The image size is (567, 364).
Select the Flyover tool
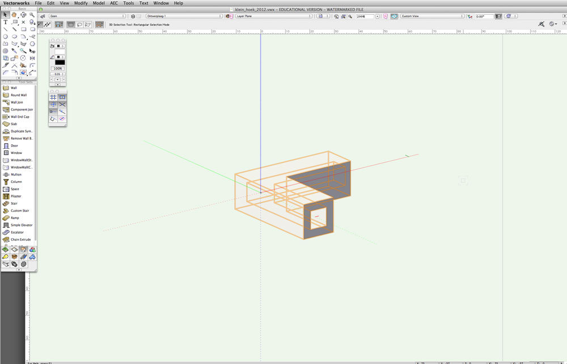pyautogui.click(x=23, y=15)
